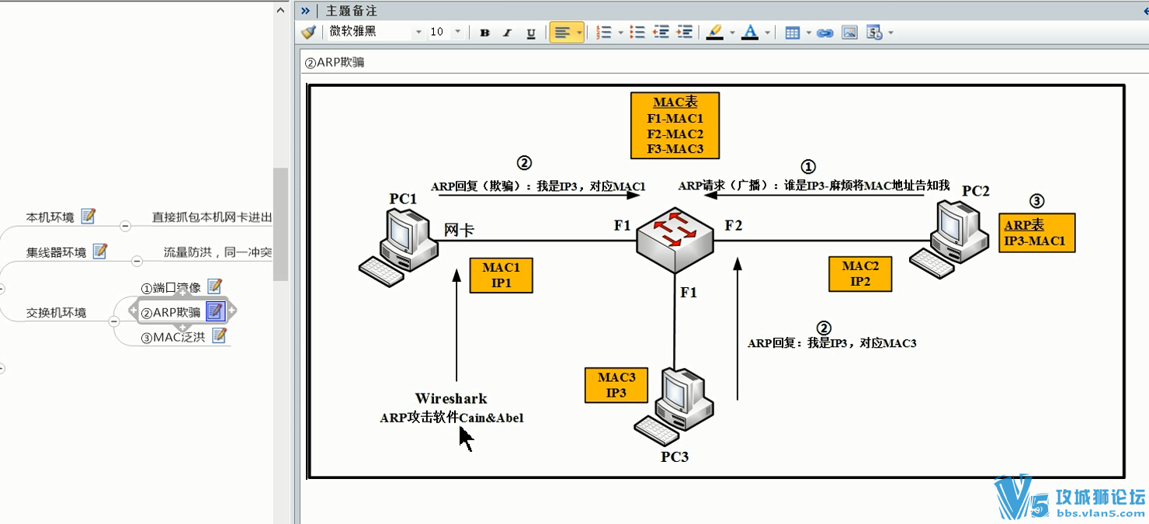Screen dimensions: 1149x524
Task: Click the mind map scroll up arrow
Action: 281,10
